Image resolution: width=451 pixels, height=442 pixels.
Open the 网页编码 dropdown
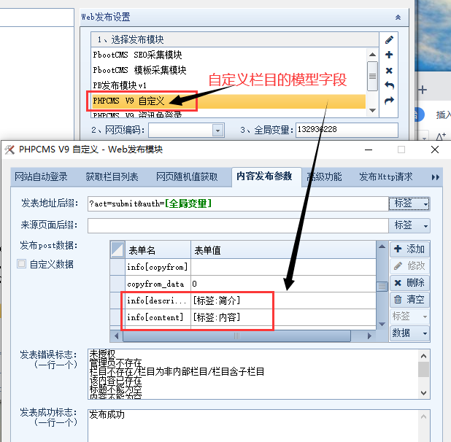[217, 131]
